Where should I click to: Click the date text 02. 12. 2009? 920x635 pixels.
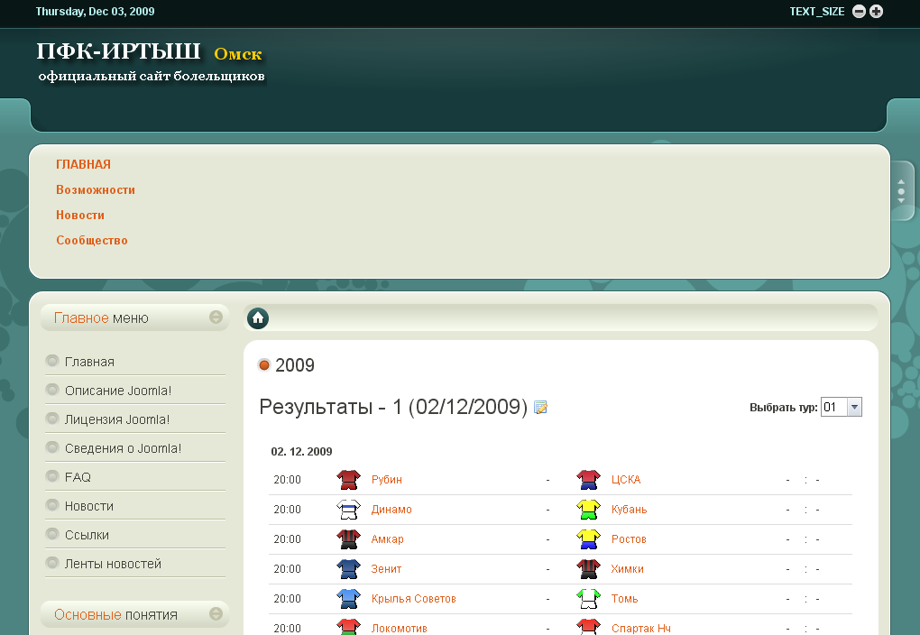point(301,451)
